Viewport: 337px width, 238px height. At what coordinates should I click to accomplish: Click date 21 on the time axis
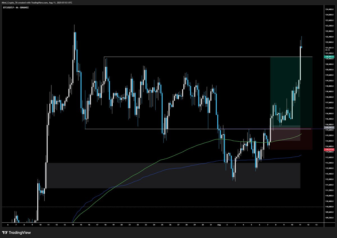coord(130,225)
